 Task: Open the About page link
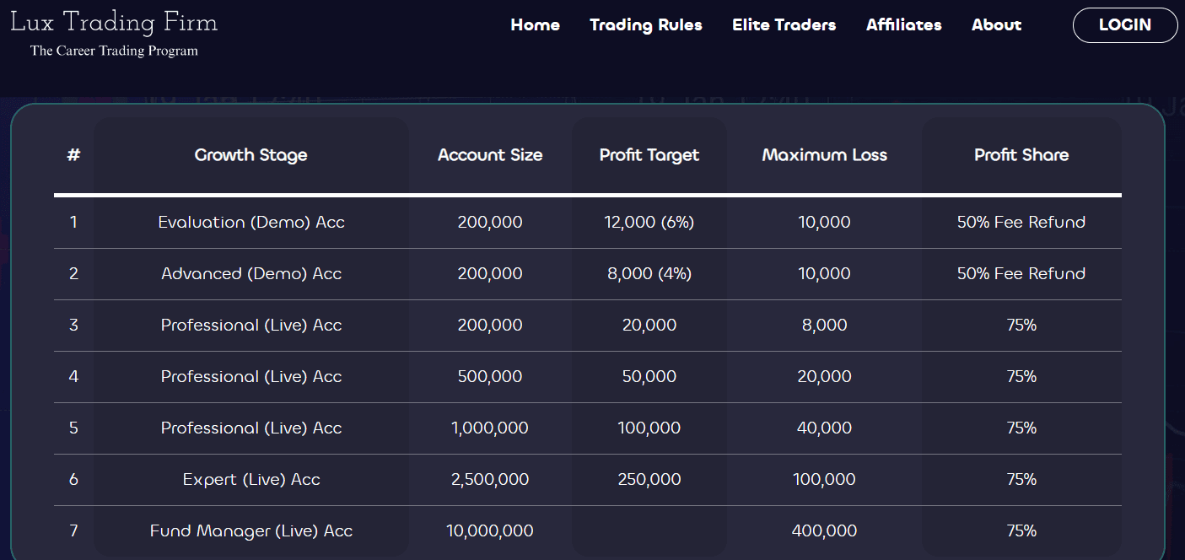[996, 25]
